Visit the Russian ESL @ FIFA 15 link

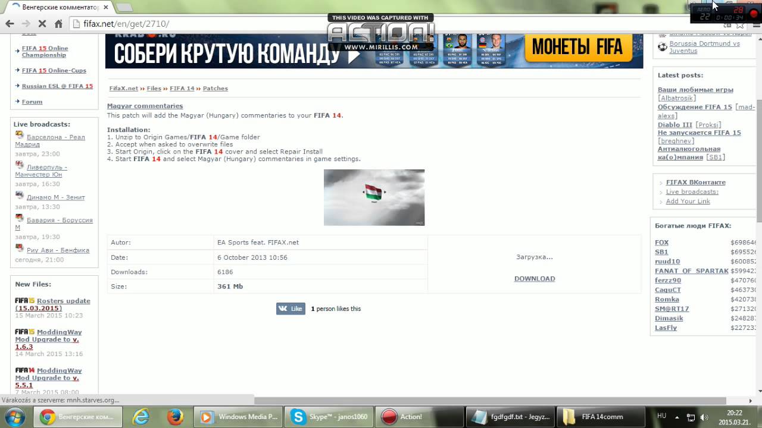point(57,86)
